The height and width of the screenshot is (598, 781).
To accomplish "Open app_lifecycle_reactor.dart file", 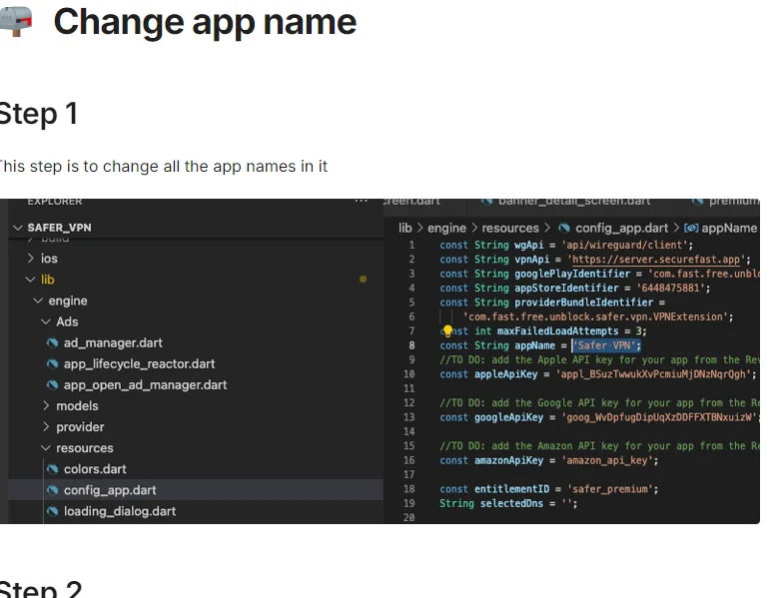I will point(140,364).
